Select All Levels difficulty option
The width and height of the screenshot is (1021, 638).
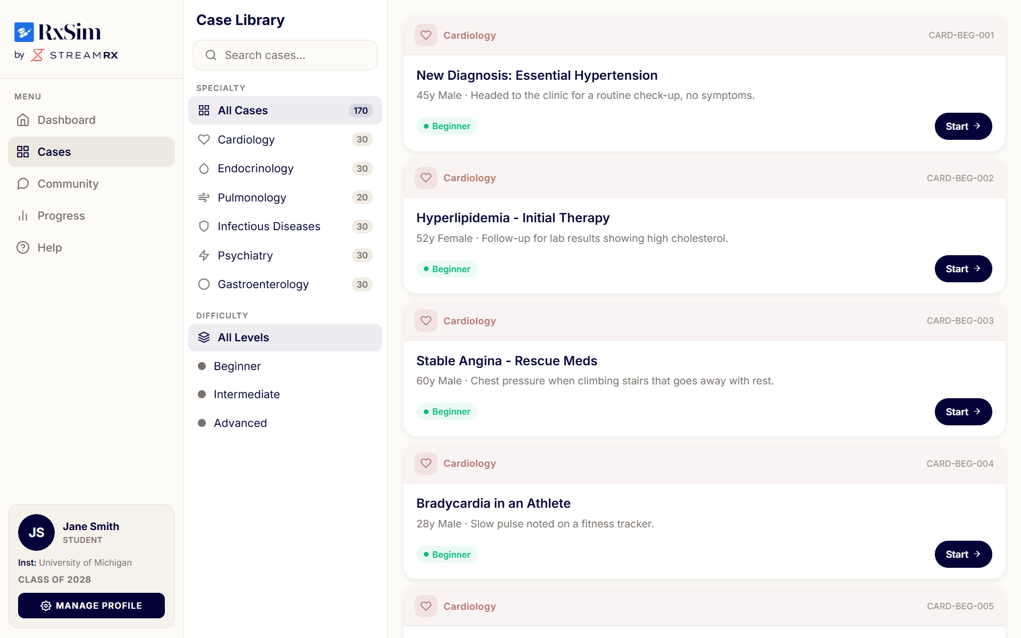coord(285,338)
